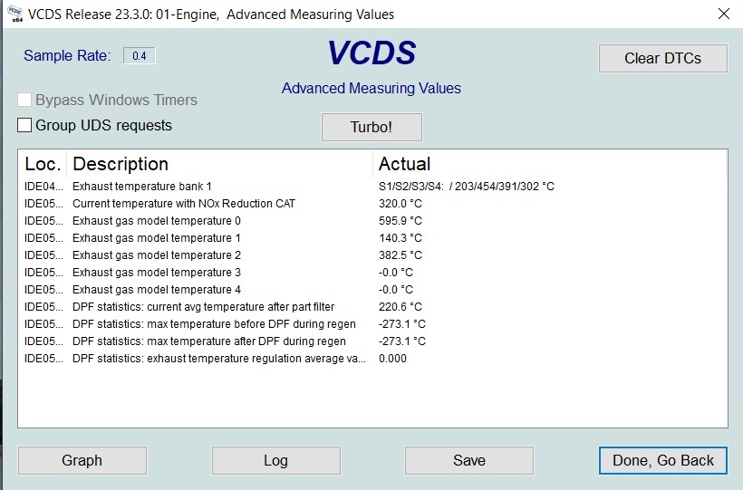Image resolution: width=743 pixels, height=490 pixels.
Task: Select DPF exhaust temperature regulation average row
Action: (x=372, y=359)
